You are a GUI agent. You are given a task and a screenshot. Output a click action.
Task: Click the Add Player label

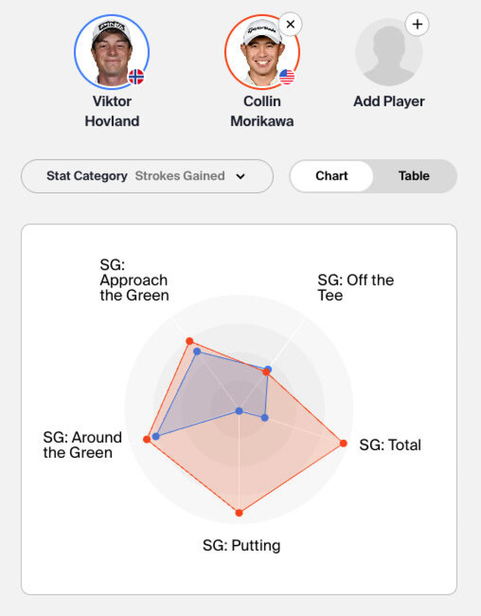click(x=389, y=101)
